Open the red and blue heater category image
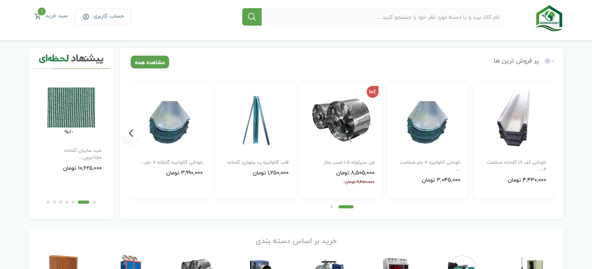Image resolution: width=592 pixels, height=269 pixels. (x=131, y=262)
